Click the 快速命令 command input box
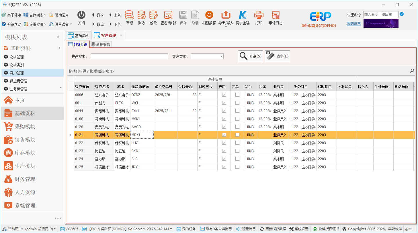 [x=381, y=14]
